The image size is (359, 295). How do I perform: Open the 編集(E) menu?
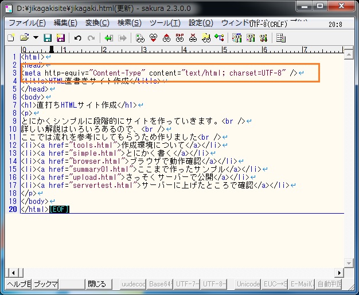(x=65, y=23)
